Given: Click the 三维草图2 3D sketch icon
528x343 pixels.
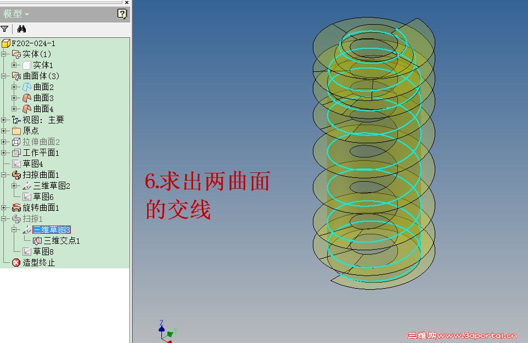Looking at the screenshot, I should tap(26, 185).
